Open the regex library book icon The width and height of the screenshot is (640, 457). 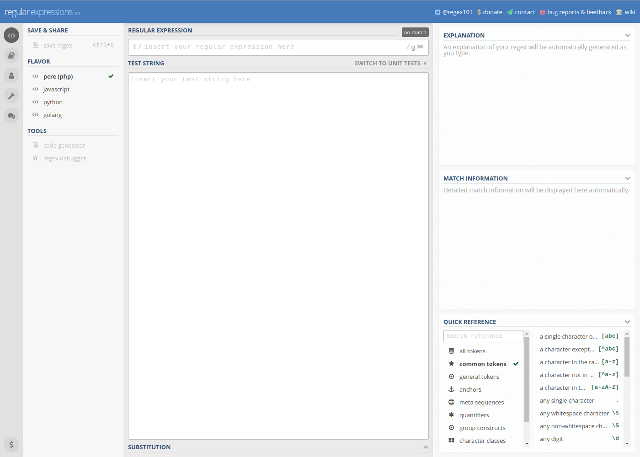(11, 55)
